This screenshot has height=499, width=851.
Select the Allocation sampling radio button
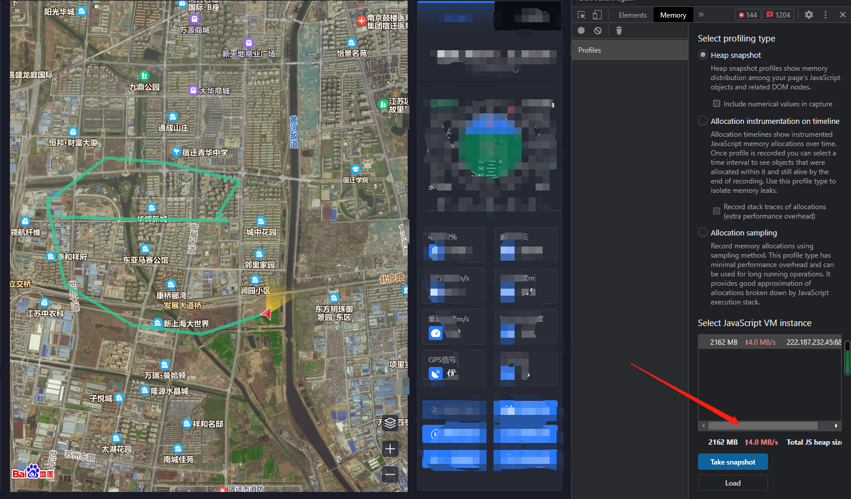click(703, 233)
